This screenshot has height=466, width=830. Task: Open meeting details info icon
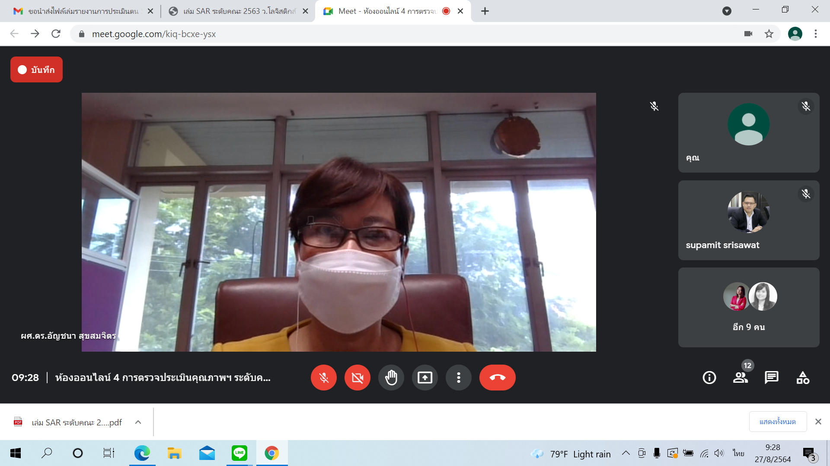[x=709, y=378]
